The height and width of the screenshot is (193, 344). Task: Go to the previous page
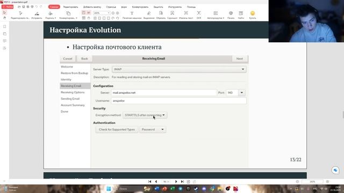click(156, 182)
